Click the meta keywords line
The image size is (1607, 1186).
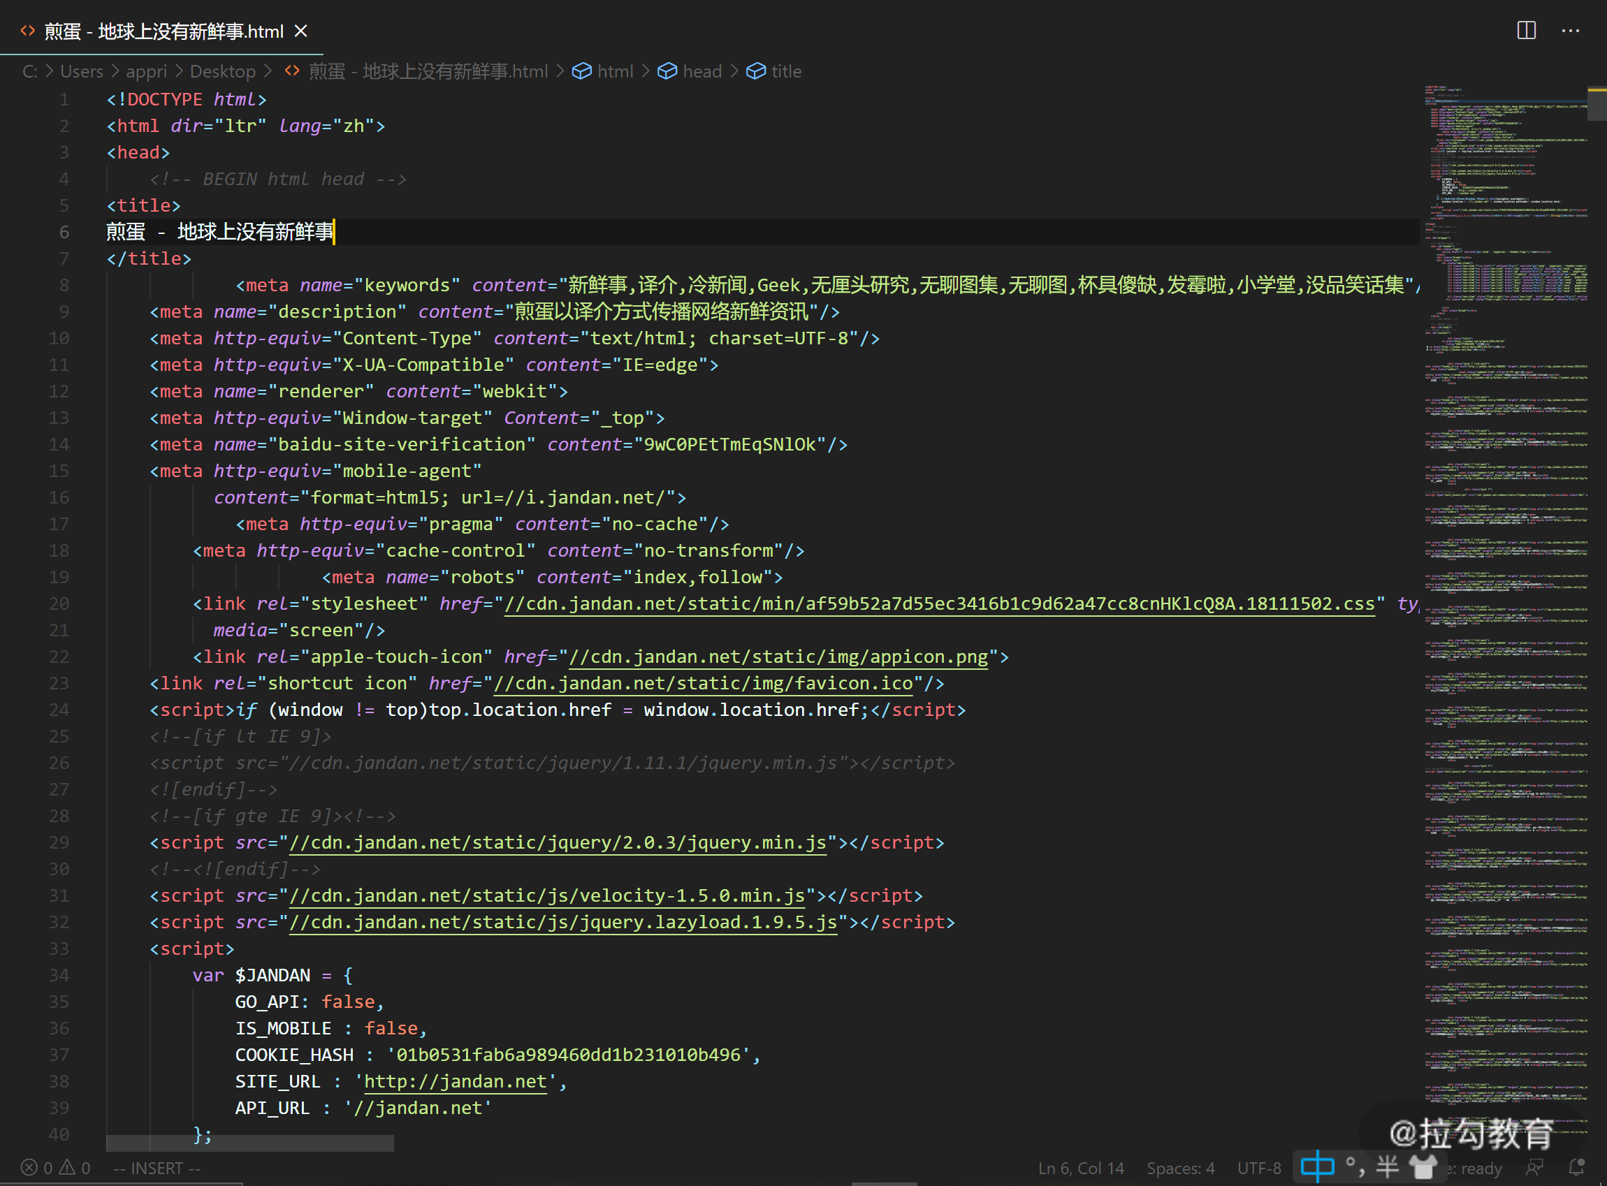point(827,285)
